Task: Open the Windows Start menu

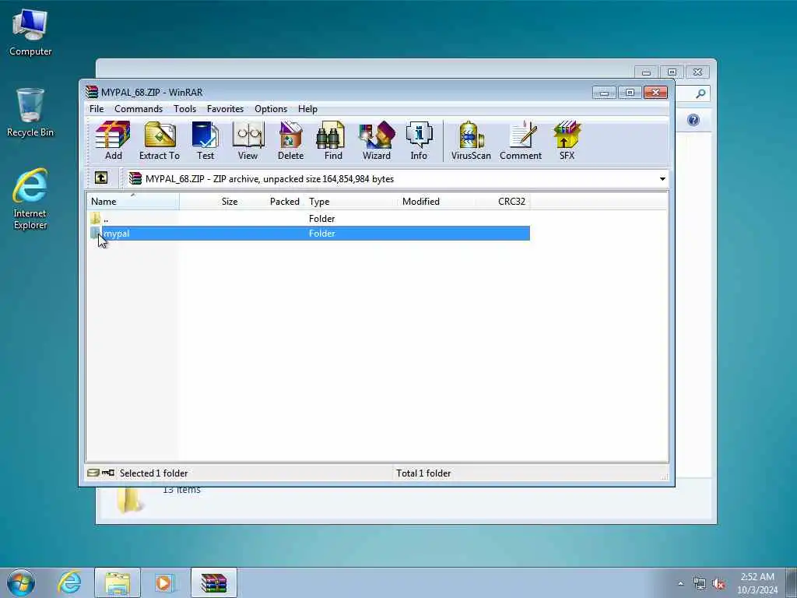Action: (x=21, y=582)
